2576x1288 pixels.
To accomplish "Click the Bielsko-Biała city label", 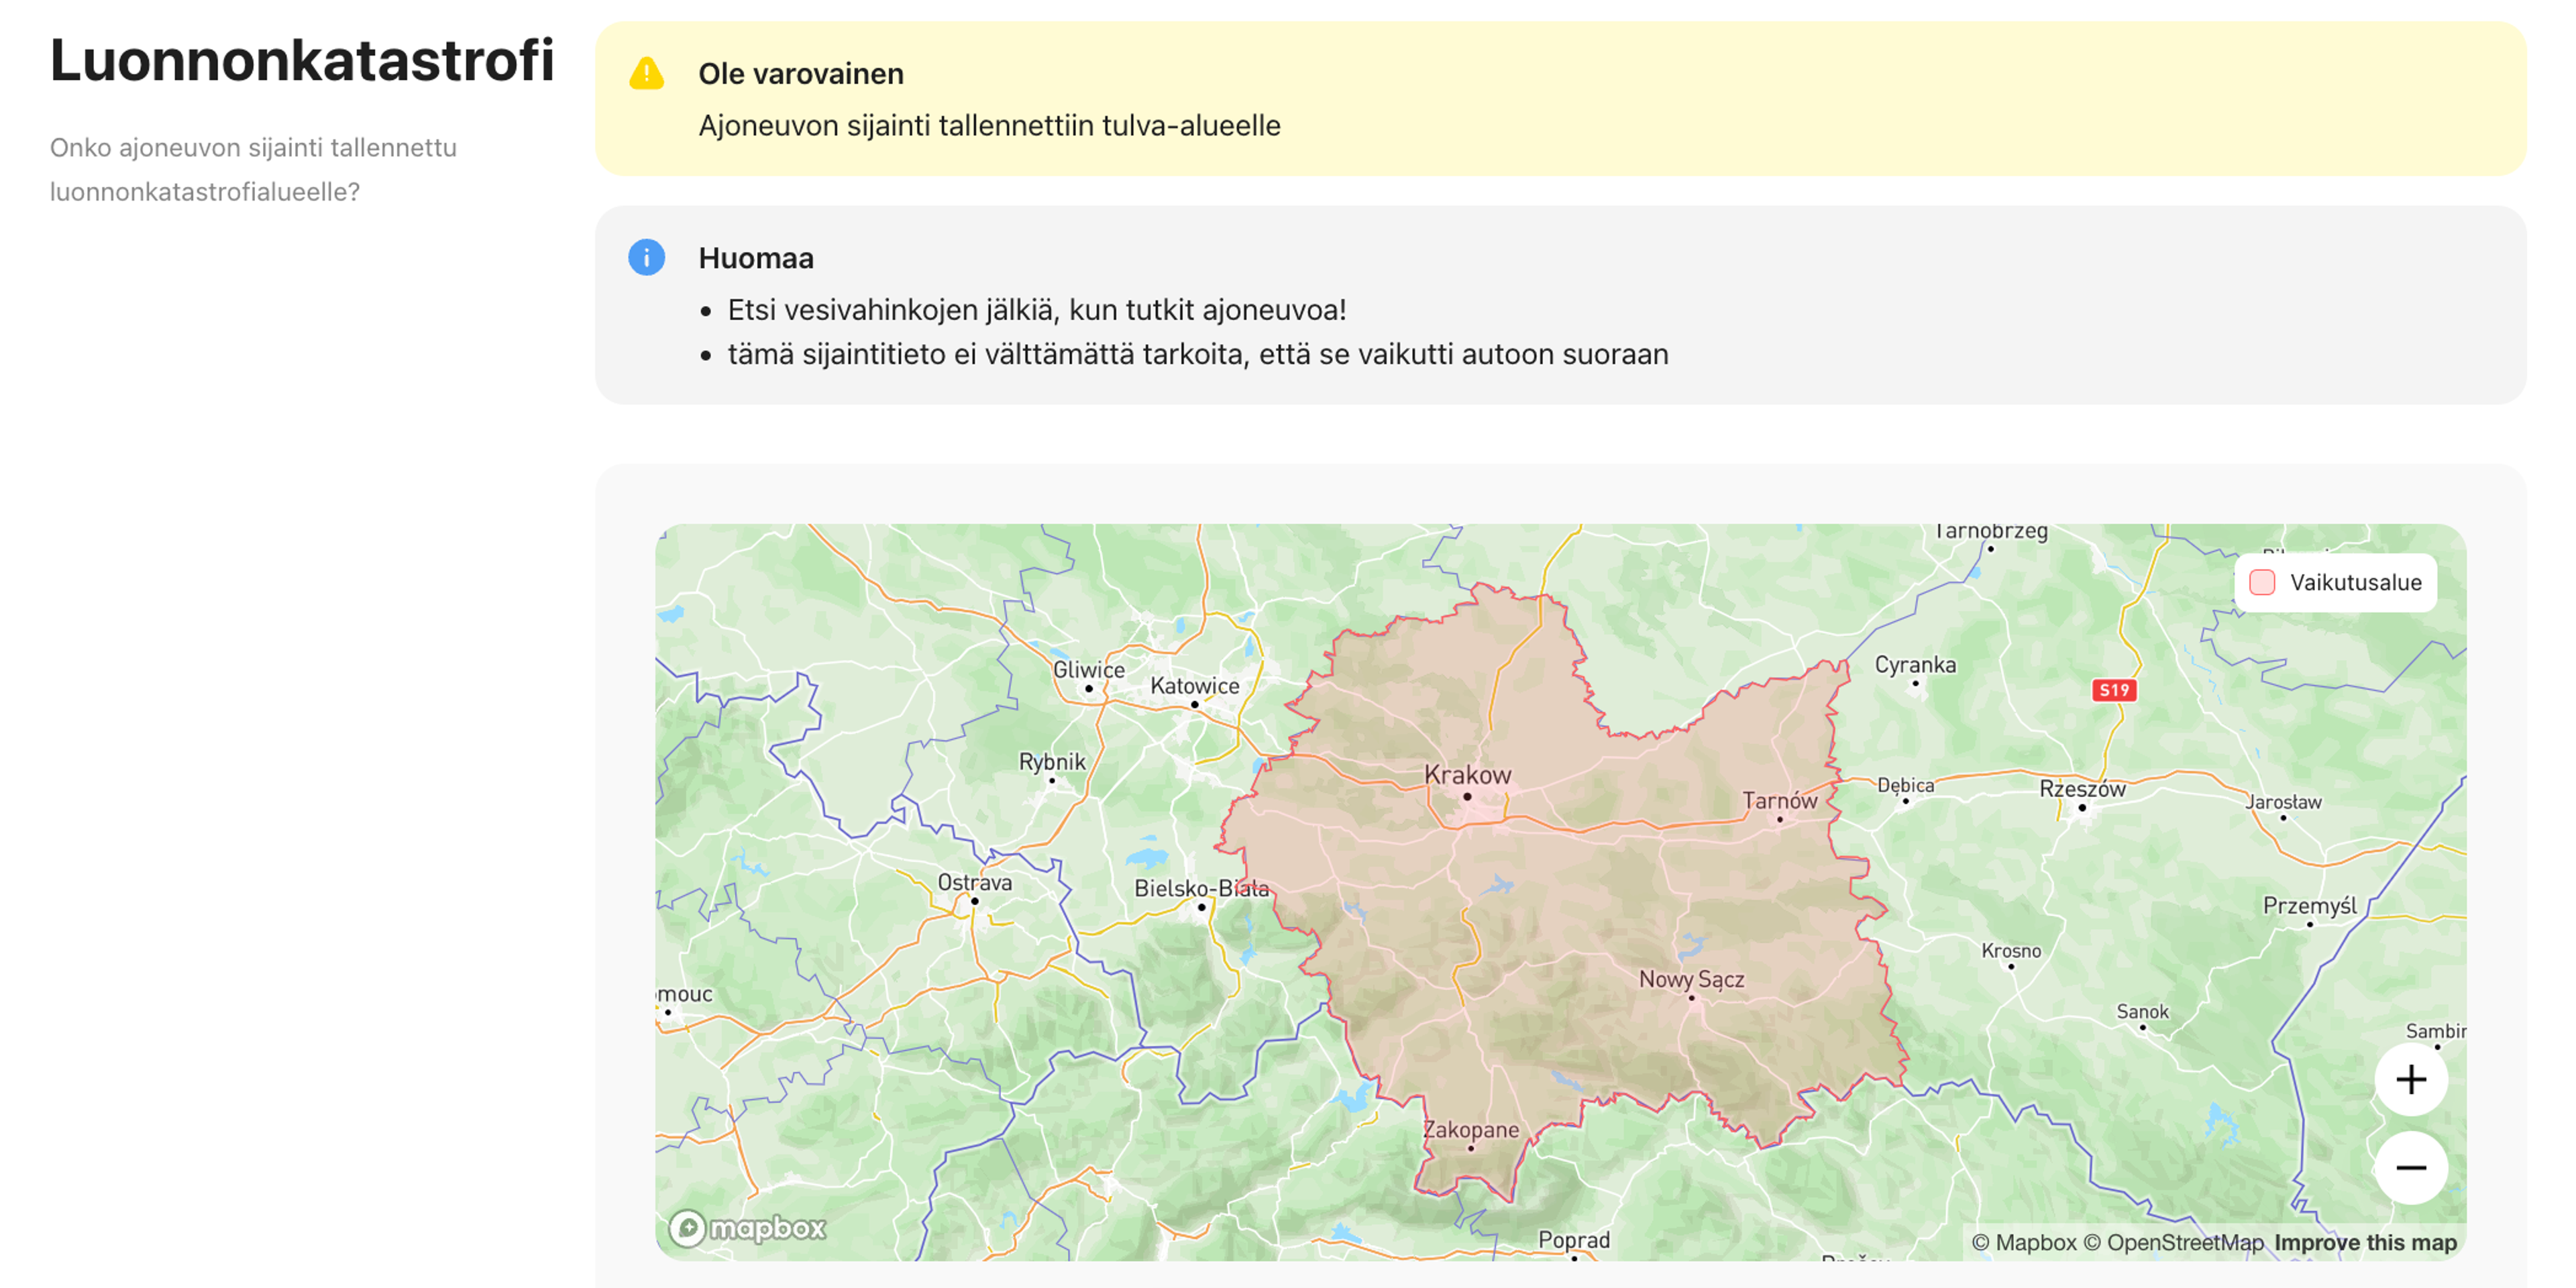I will pos(1201,888).
